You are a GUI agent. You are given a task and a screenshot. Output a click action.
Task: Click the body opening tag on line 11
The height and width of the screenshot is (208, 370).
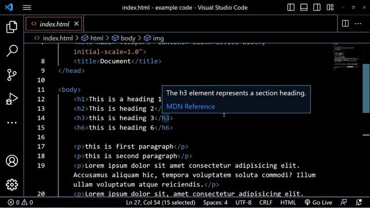point(69,90)
